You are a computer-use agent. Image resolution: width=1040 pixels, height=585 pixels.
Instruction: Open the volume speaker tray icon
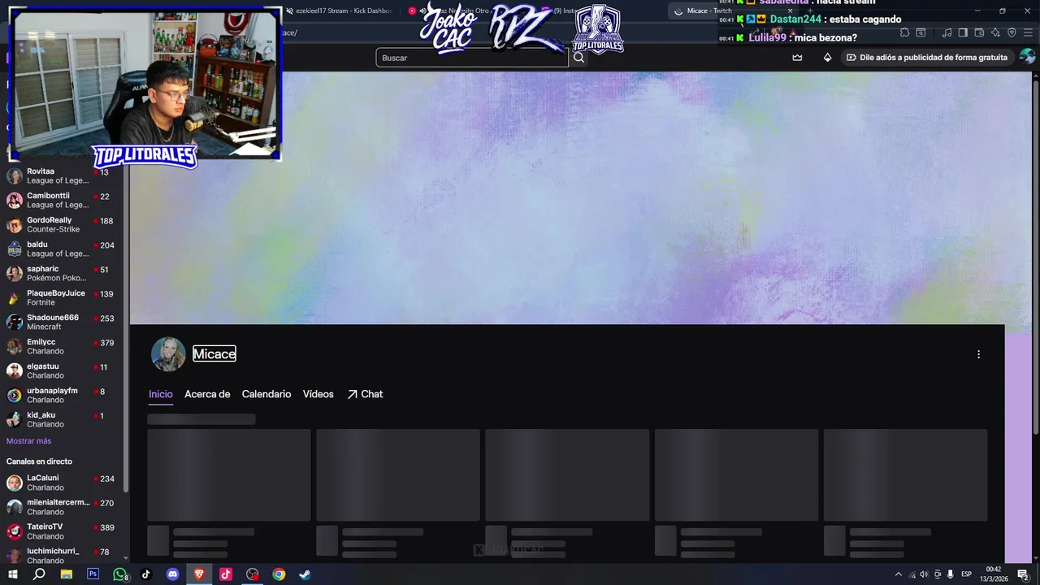[x=924, y=574]
